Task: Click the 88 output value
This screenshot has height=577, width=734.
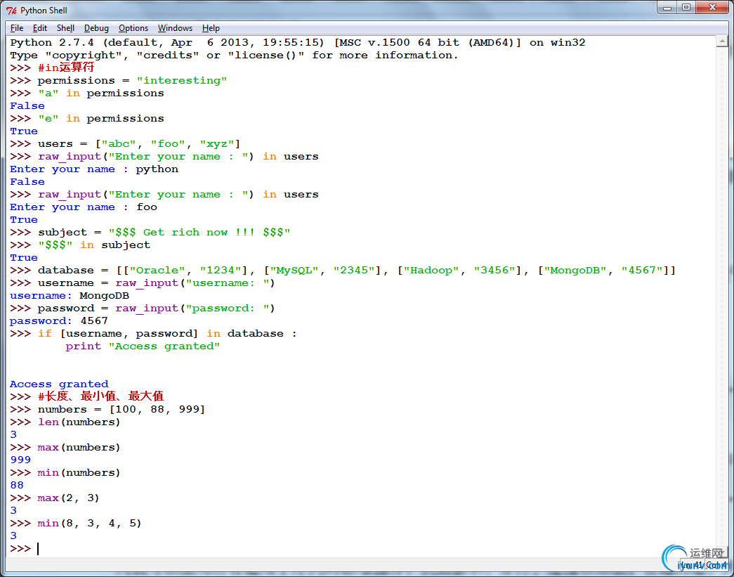Action: (17, 485)
